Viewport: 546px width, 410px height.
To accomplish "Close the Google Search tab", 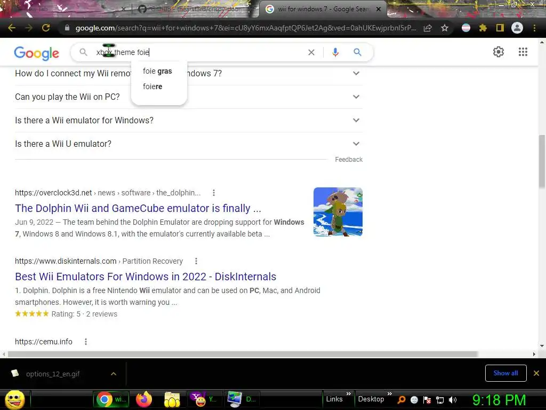I will click(379, 9).
